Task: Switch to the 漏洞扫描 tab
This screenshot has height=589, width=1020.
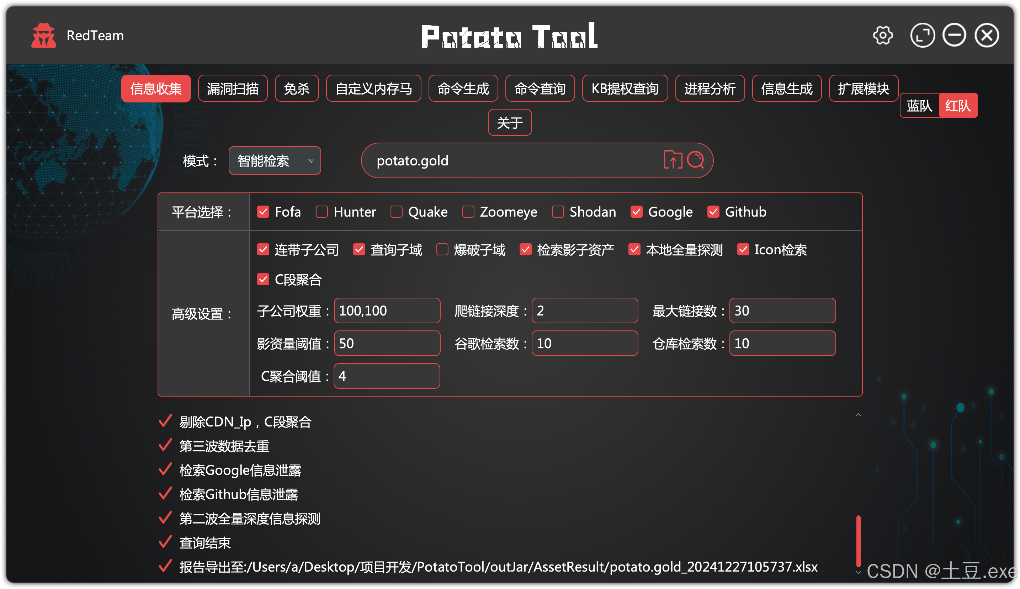Action: tap(233, 89)
